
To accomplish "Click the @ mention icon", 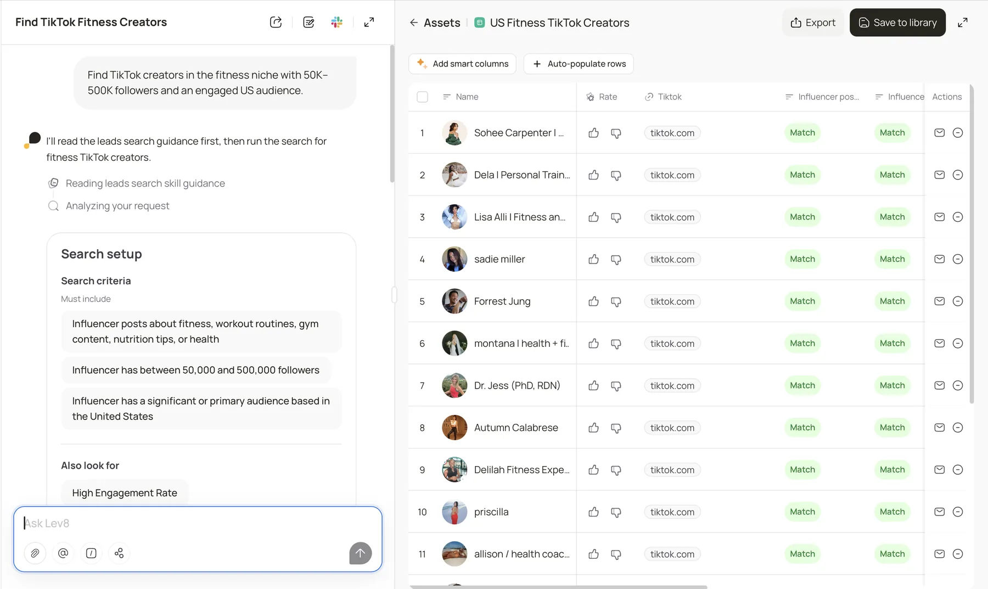I will click(x=63, y=553).
